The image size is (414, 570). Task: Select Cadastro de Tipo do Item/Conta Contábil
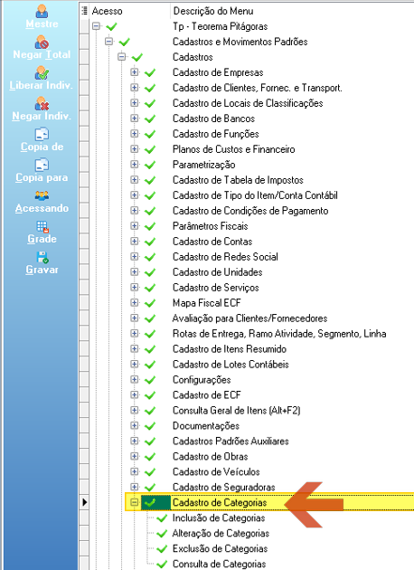[x=255, y=195]
